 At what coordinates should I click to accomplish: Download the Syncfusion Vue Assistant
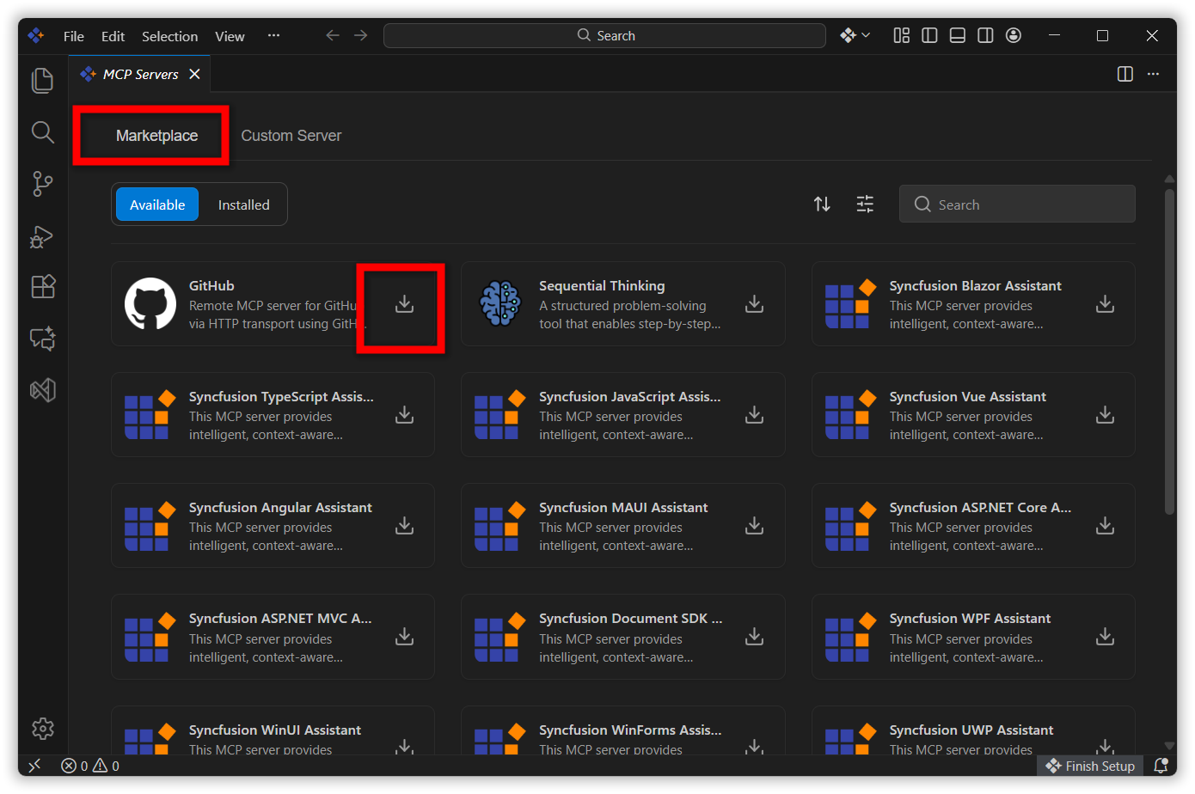1105,415
